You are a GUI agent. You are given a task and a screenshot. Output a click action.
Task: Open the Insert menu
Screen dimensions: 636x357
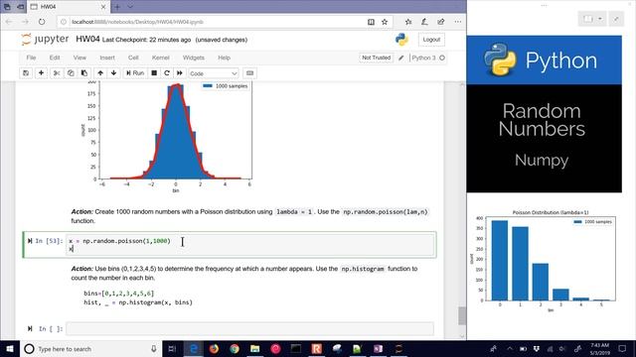point(107,58)
